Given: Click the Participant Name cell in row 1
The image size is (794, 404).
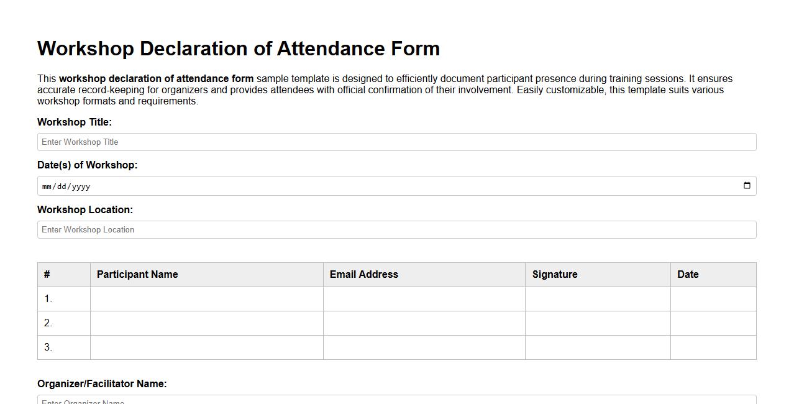Looking at the screenshot, I should 206,298.
